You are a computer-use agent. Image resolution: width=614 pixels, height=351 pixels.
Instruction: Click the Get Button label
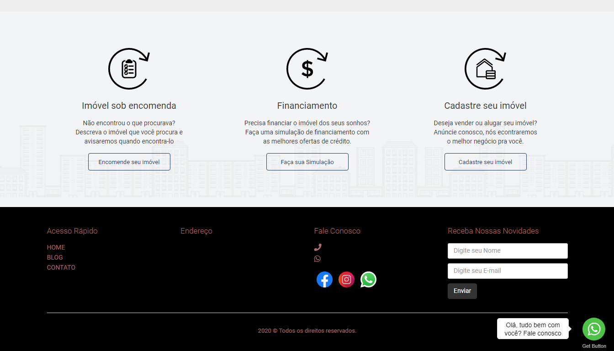(594, 346)
